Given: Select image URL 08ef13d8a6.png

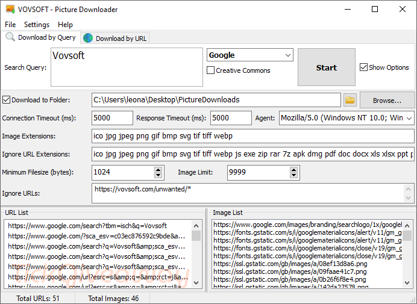Looking at the screenshot, I should coord(290,264).
